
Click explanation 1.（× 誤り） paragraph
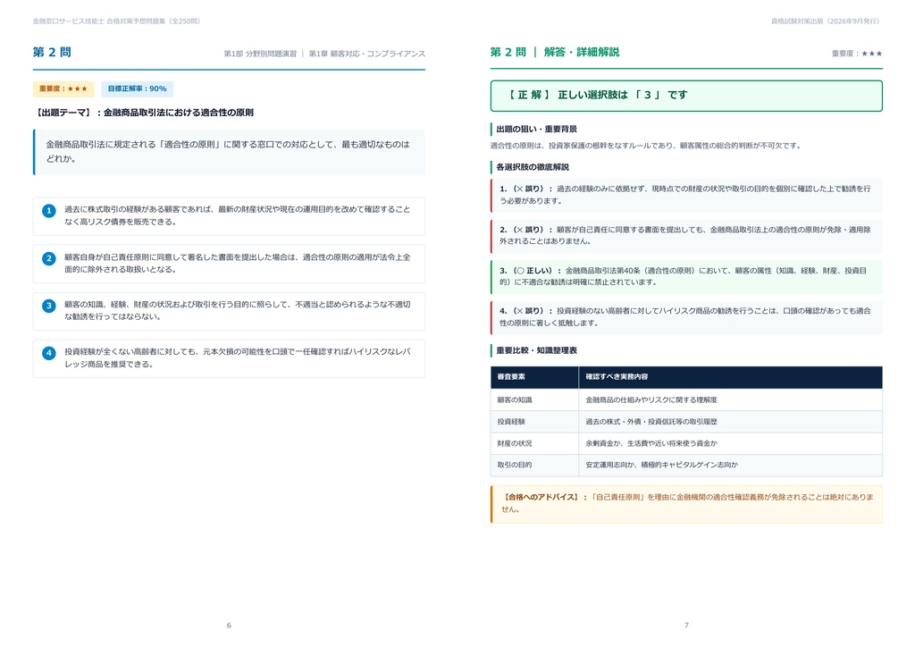(x=686, y=195)
